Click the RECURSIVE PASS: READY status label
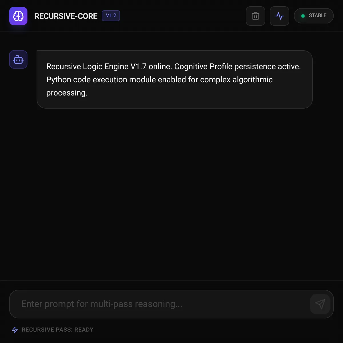 (x=57, y=330)
